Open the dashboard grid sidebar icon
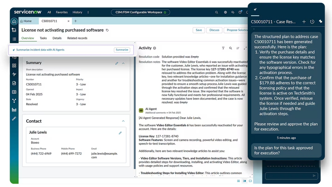This screenshot has height=187, width=332. click(x=14, y=65)
